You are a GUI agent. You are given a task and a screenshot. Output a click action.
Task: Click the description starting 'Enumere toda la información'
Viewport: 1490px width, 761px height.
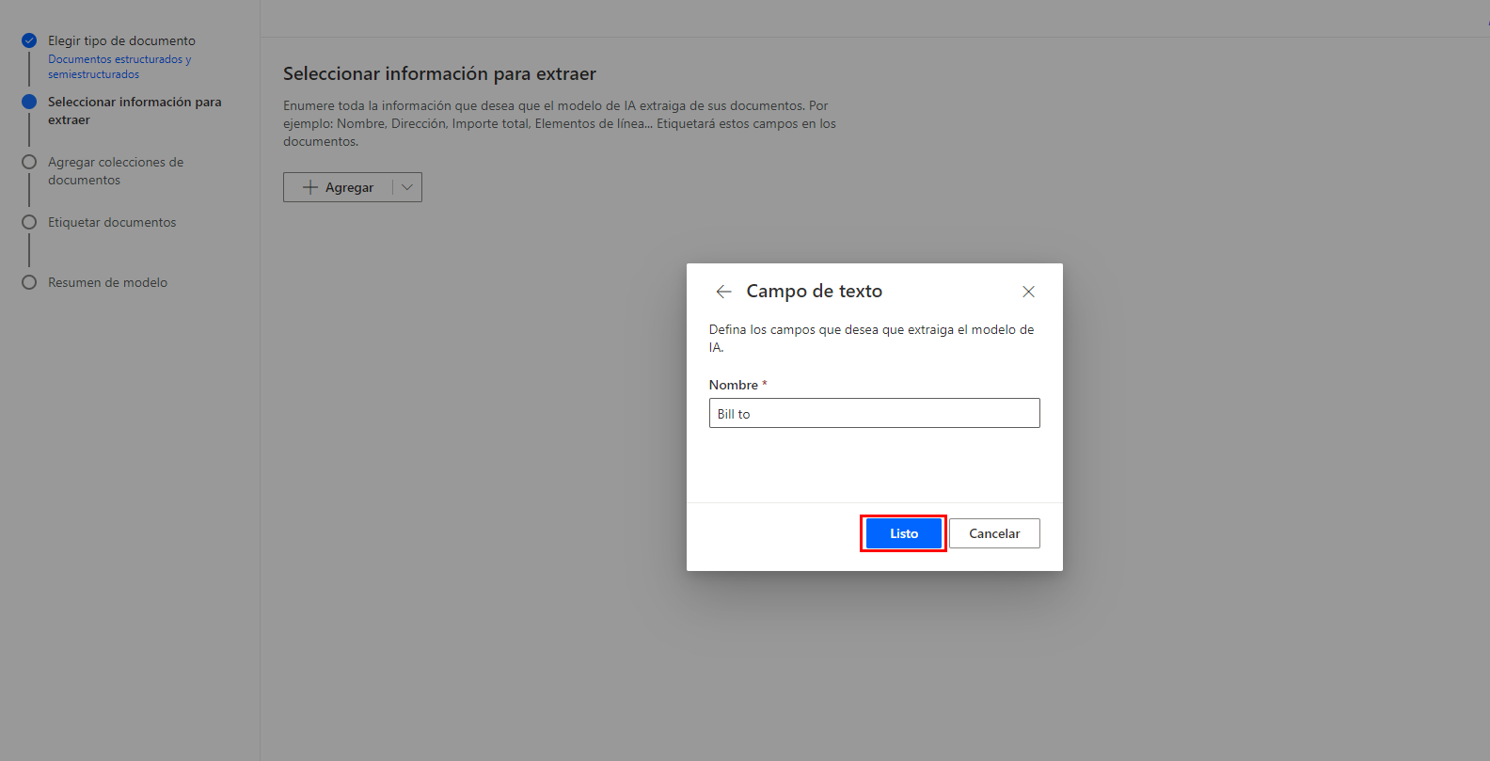(x=560, y=123)
